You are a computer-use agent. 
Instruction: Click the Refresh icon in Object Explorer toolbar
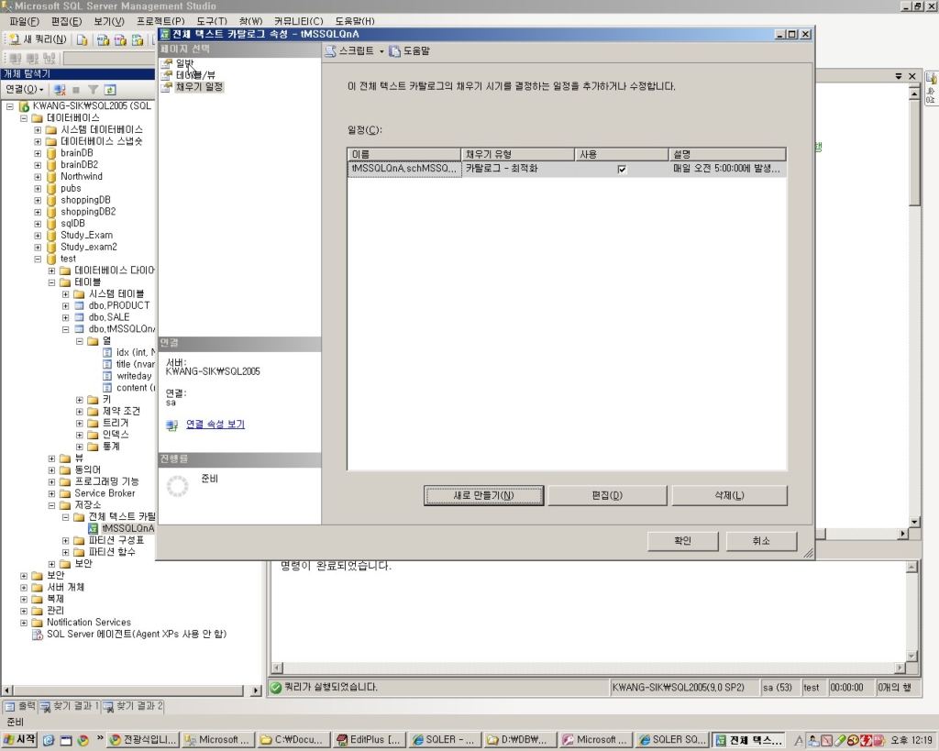pyautogui.click(x=110, y=90)
